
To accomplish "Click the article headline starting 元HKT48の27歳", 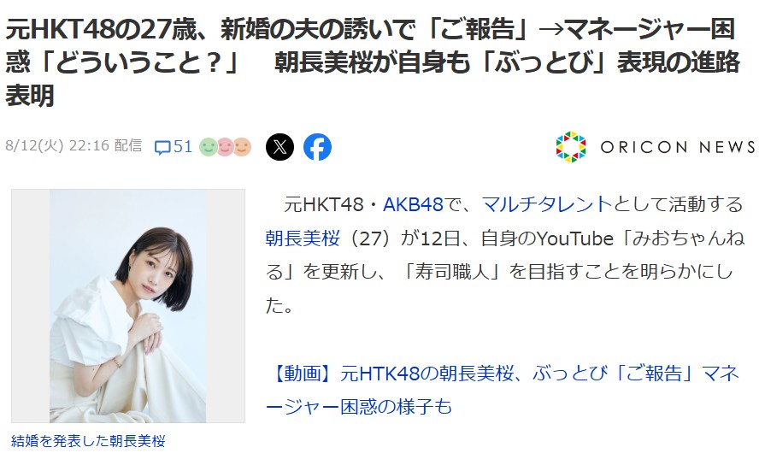I will point(373,62).
